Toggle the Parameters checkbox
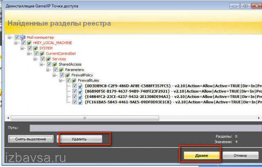This screenshot has height=167, width=262. [55, 69]
